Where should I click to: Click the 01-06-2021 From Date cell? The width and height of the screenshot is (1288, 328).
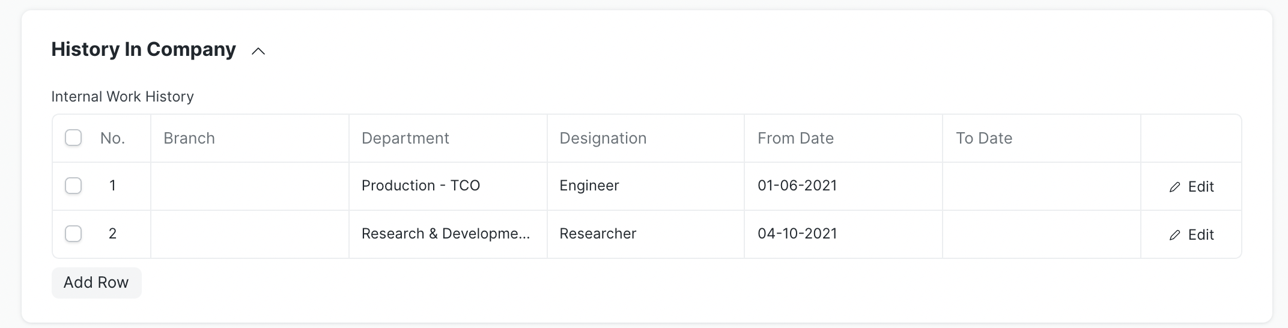tap(843, 186)
